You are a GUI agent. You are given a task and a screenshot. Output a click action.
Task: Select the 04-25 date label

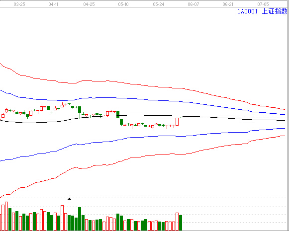click(x=89, y=4)
